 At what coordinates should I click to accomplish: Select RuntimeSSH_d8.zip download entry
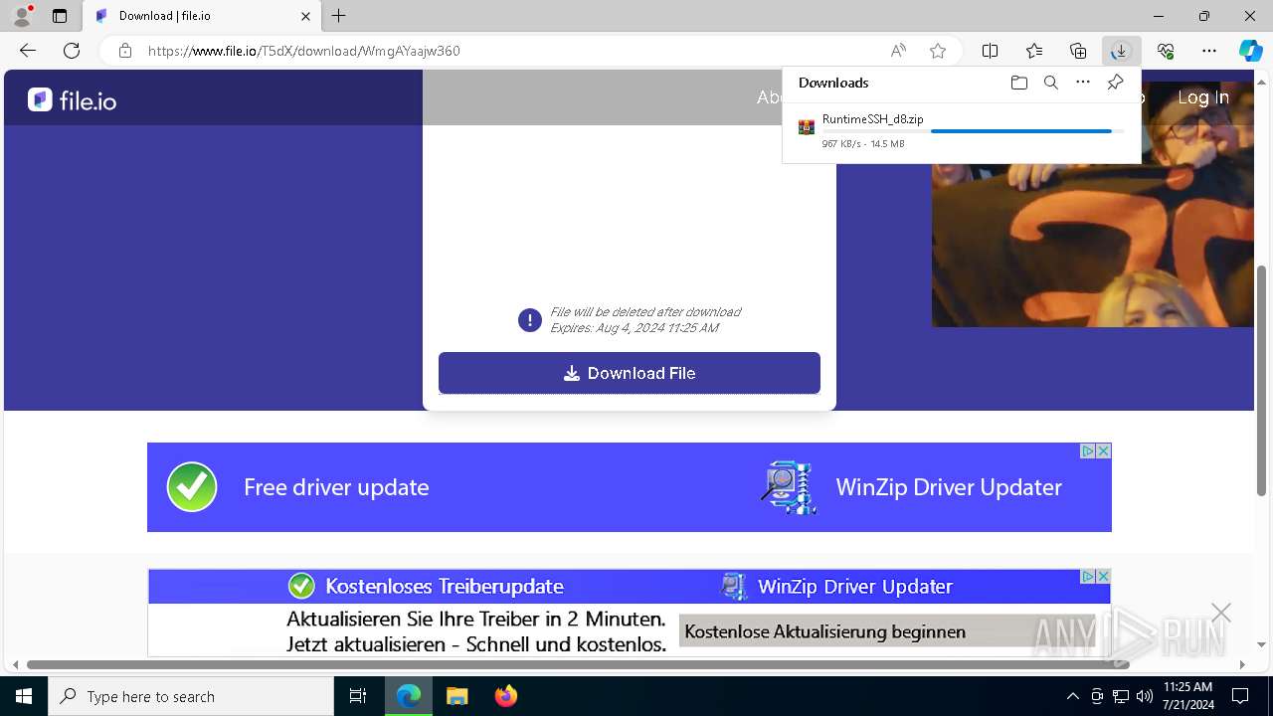pos(961,130)
